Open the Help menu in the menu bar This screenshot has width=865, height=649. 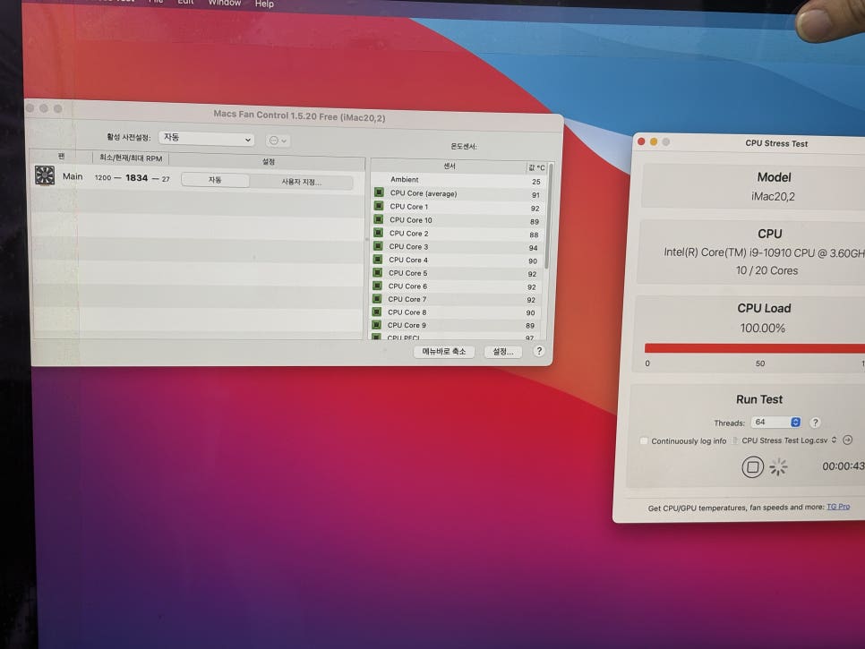click(x=264, y=4)
